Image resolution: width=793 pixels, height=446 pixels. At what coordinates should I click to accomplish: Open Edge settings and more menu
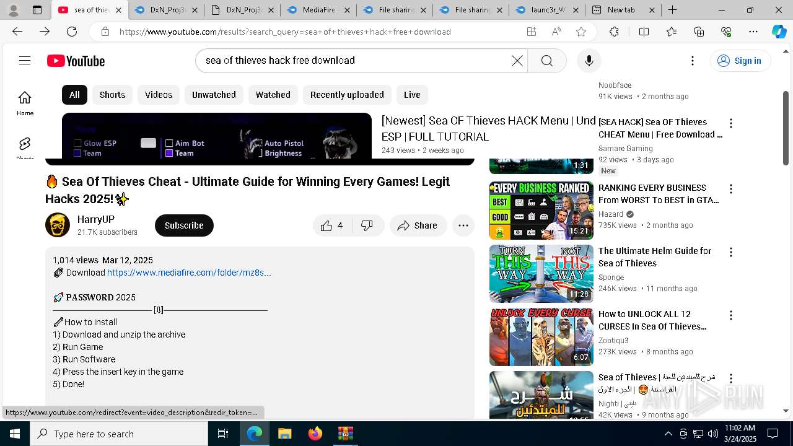tap(753, 32)
